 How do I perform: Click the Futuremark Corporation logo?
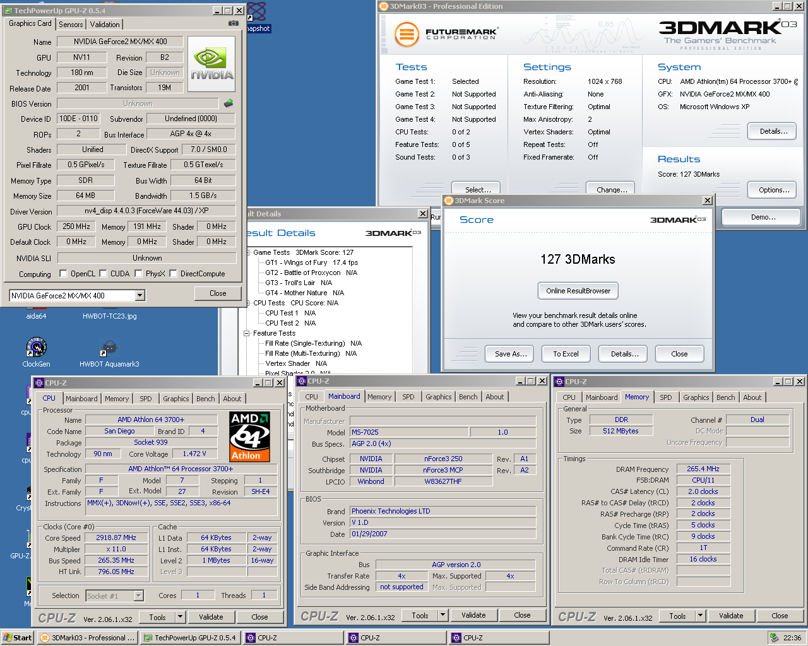pos(446,34)
